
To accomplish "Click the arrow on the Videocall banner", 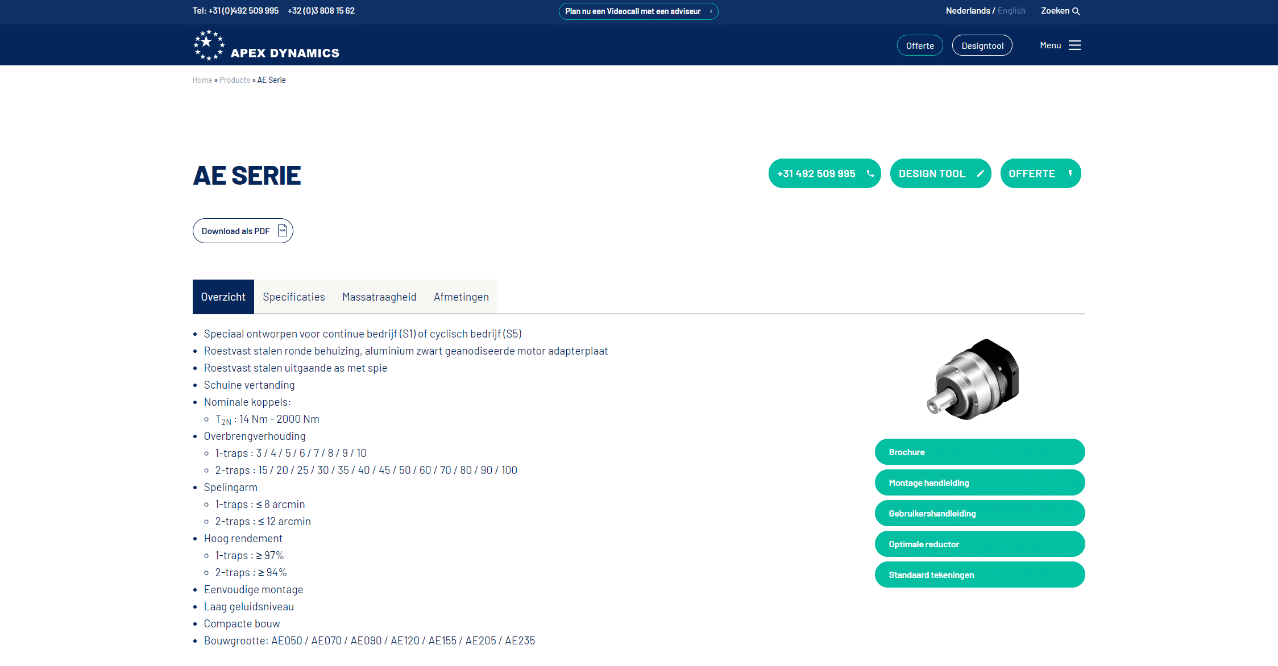I will coord(711,11).
